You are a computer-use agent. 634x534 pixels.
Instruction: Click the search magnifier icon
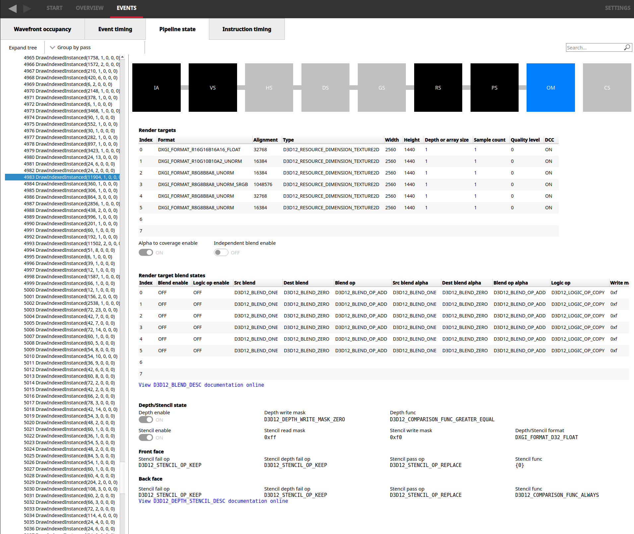tap(627, 47)
